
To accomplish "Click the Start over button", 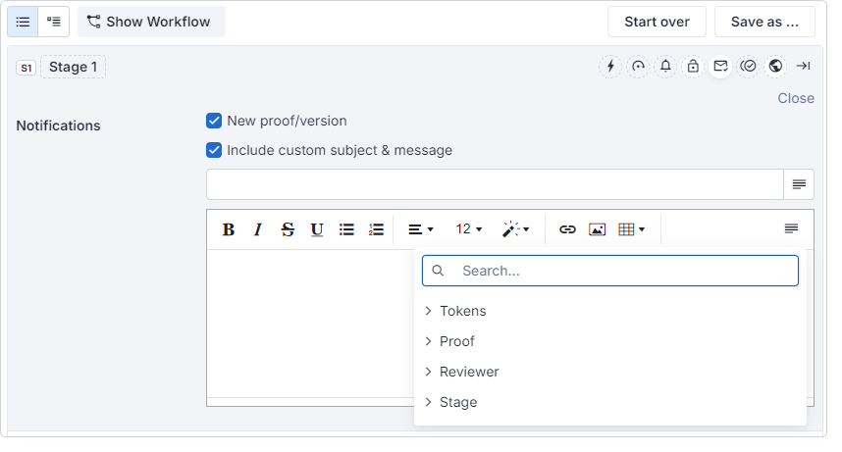I will point(657,22).
